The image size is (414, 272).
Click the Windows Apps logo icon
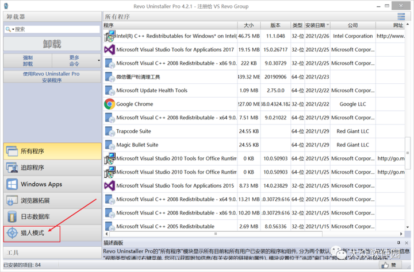[12, 184]
